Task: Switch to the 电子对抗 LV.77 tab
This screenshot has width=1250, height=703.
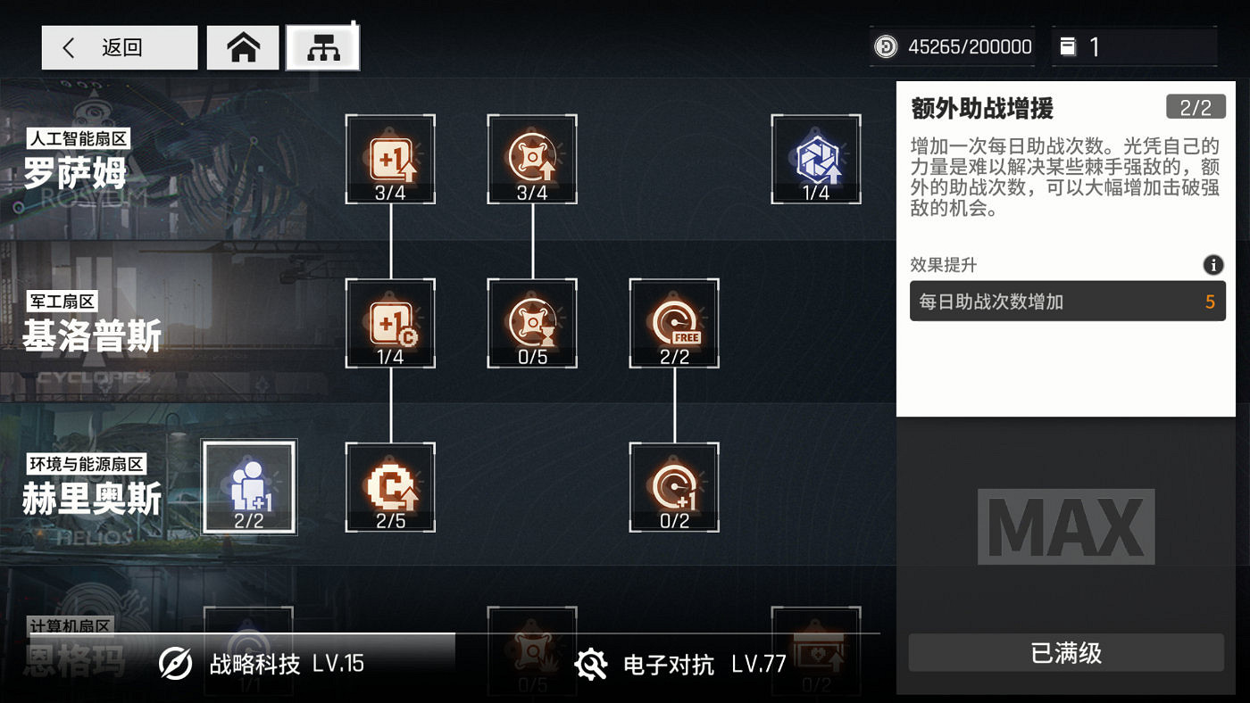Action: point(680,665)
